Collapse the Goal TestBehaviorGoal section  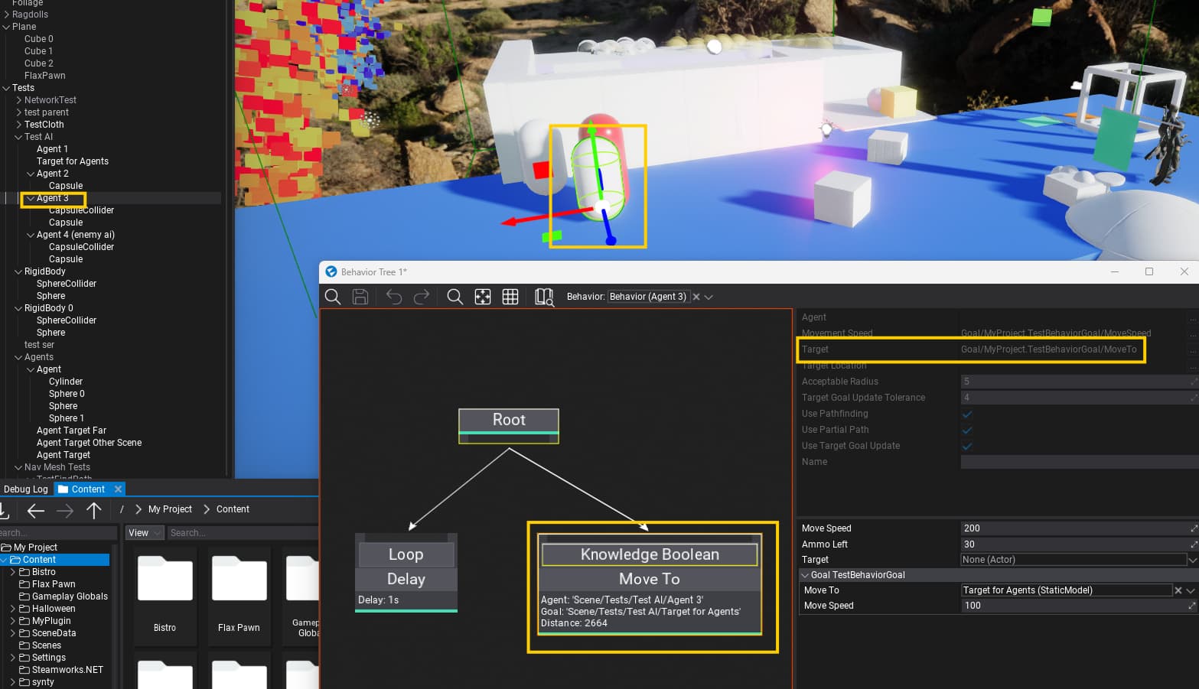coord(805,575)
